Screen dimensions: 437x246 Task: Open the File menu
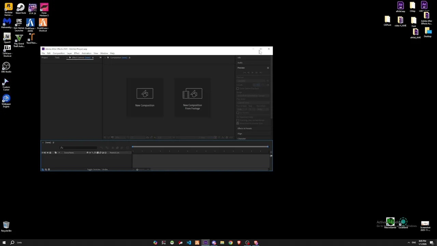(43, 53)
